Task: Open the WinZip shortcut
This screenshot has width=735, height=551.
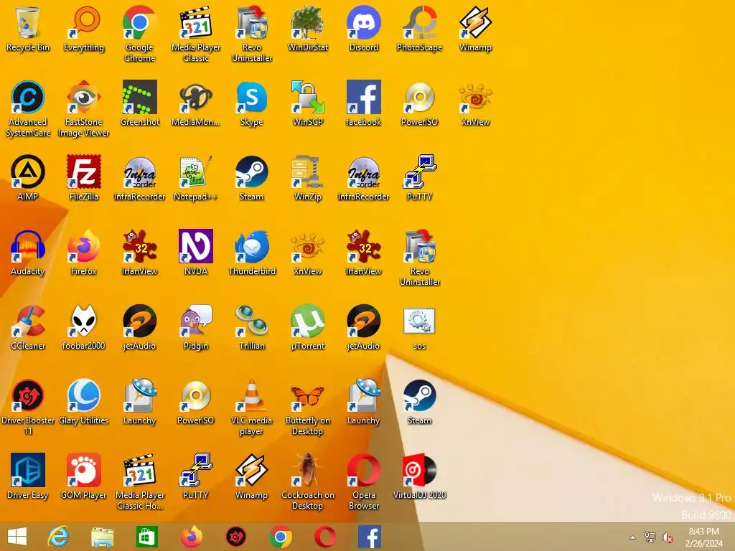Action: click(307, 179)
